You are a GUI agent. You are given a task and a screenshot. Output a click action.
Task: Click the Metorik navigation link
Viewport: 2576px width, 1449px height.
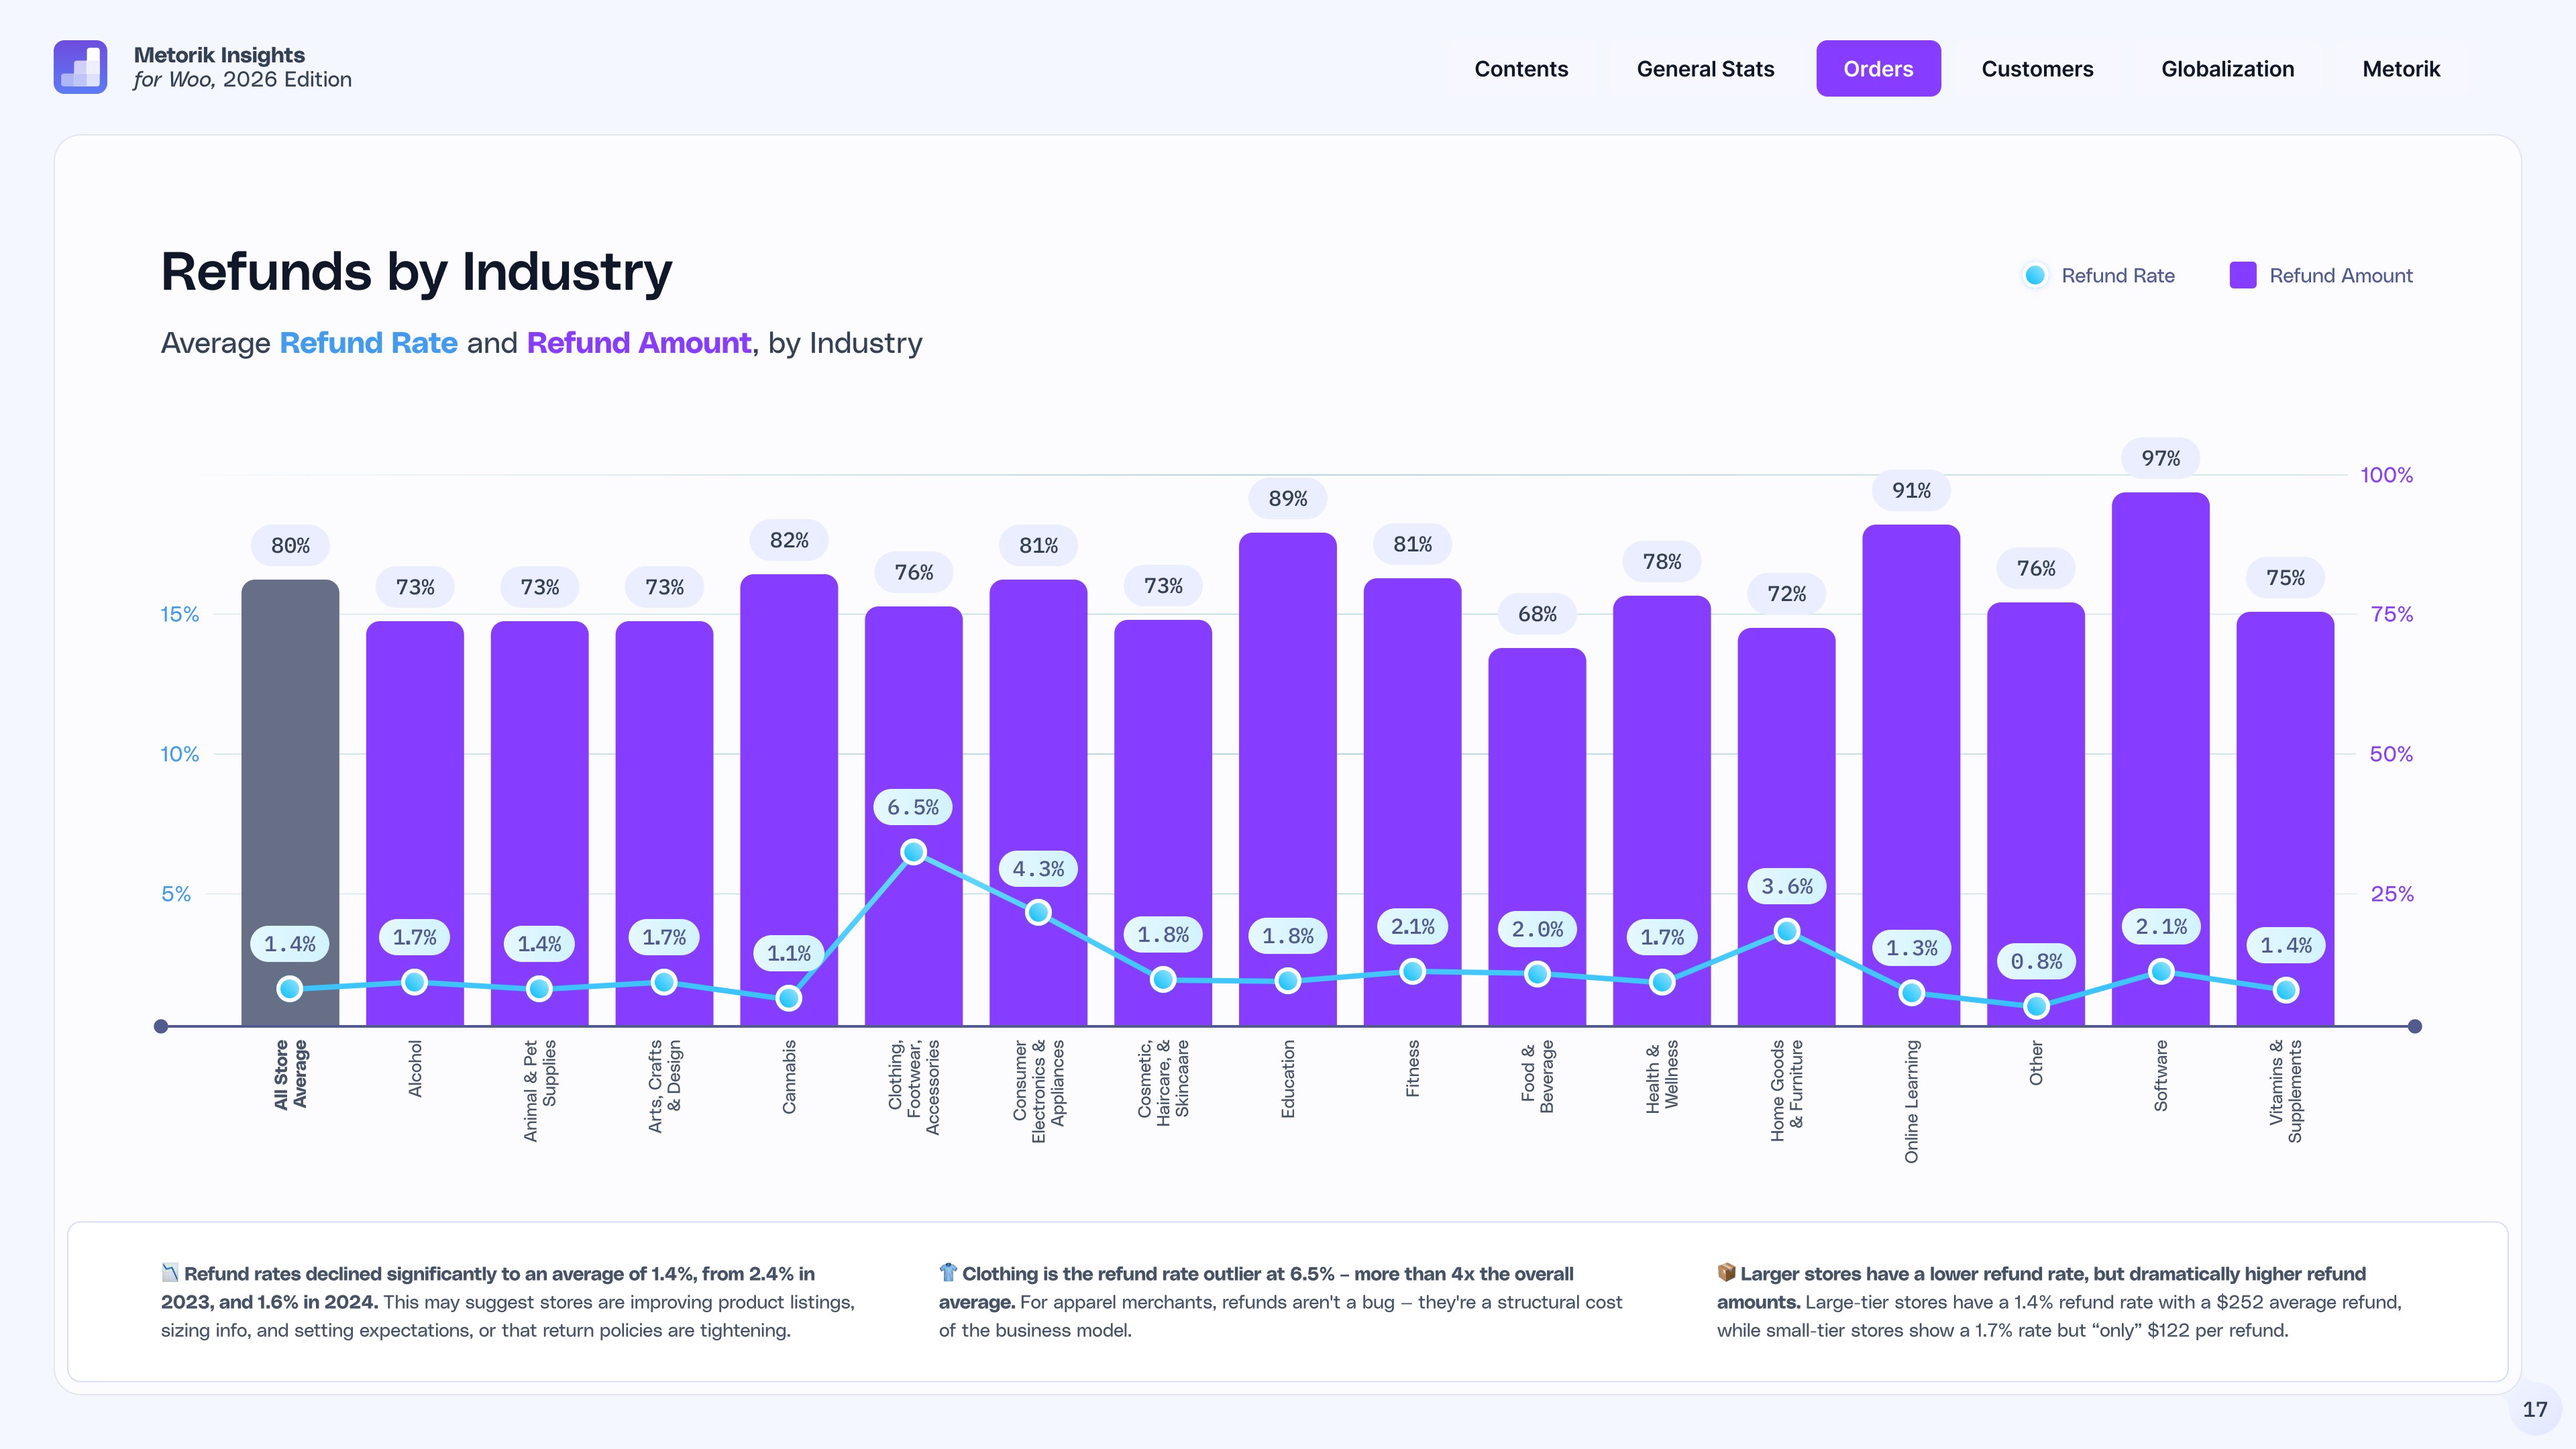[x=2401, y=69]
